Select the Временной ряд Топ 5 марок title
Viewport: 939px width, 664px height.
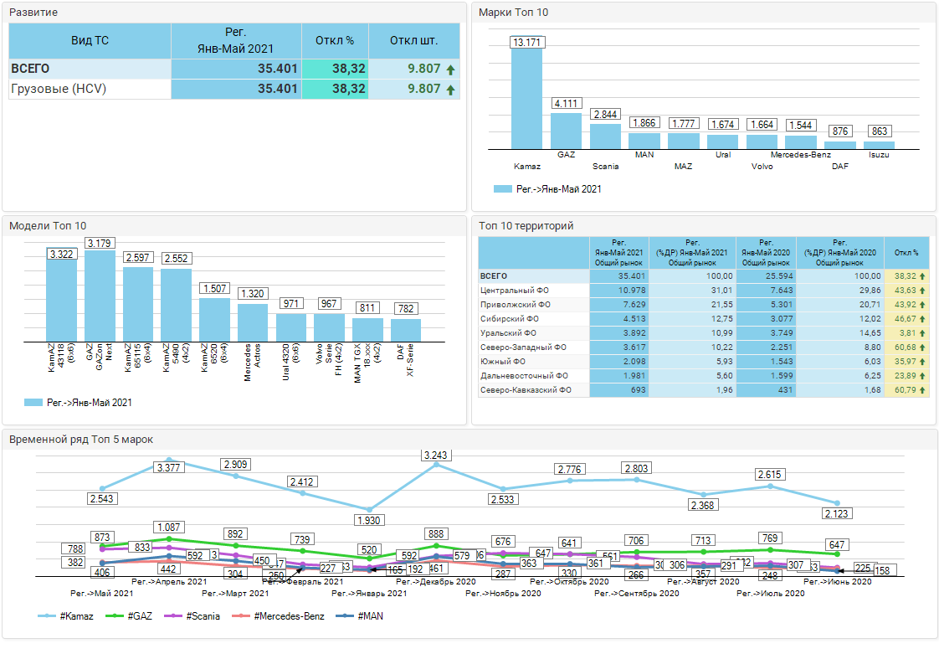tap(81, 440)
